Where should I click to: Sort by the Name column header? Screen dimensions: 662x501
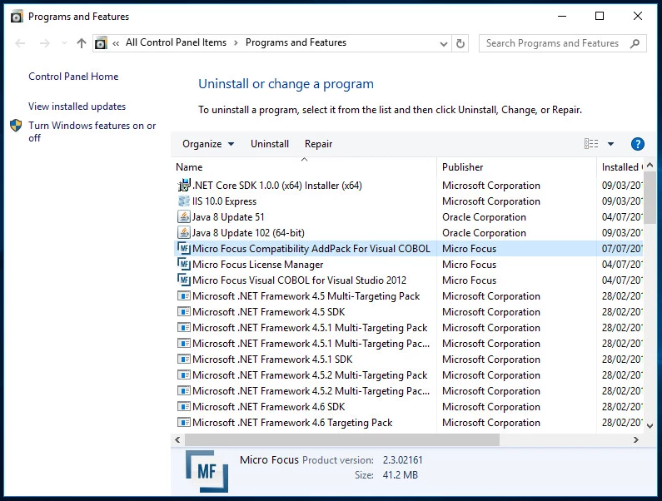click(304, 167)
